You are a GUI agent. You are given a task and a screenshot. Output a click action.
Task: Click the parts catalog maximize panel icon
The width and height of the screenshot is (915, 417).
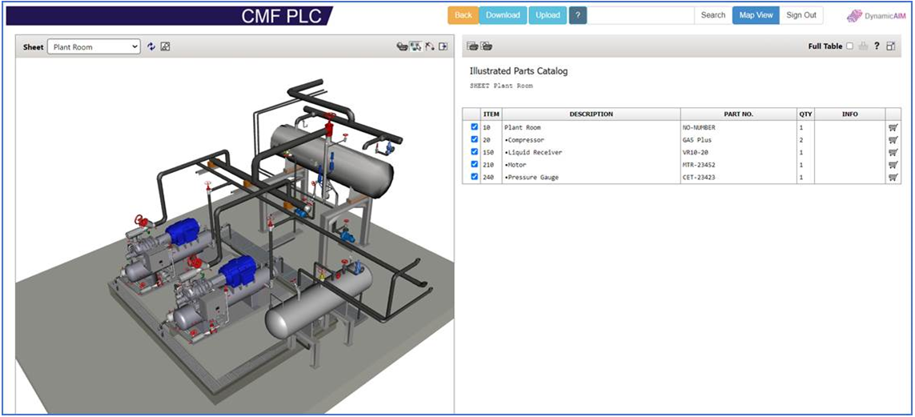(890, 46)
